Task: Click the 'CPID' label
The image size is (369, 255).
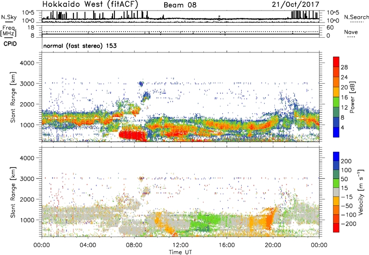Action: (10, 44)
